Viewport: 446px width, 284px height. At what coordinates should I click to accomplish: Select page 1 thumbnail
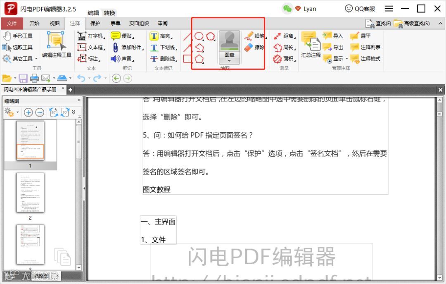(x=30, y=141)
